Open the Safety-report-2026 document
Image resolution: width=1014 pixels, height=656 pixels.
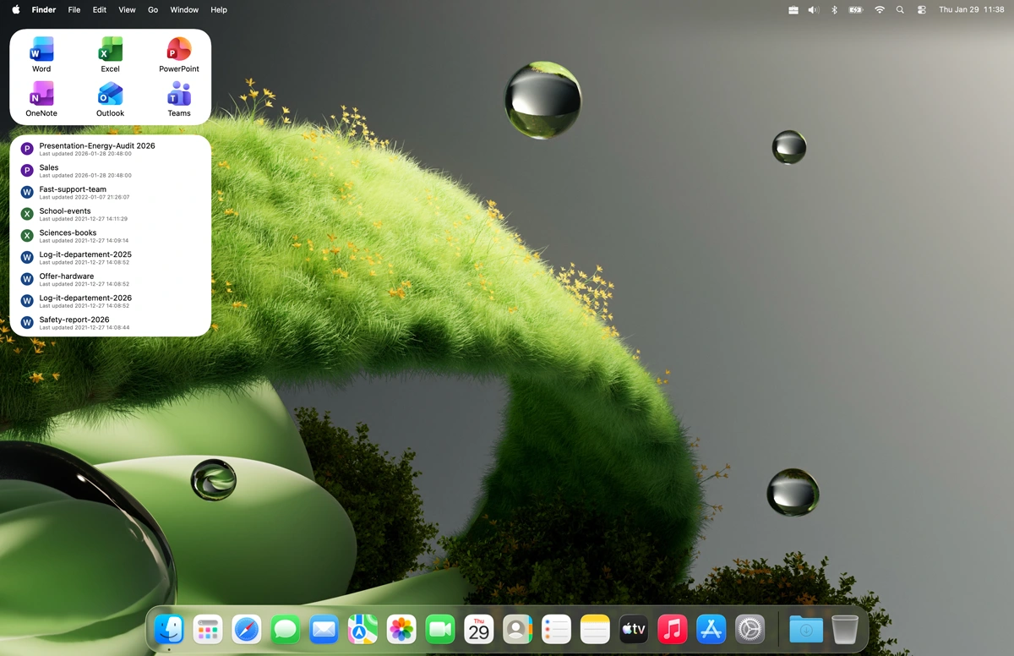tap(76, 321)
